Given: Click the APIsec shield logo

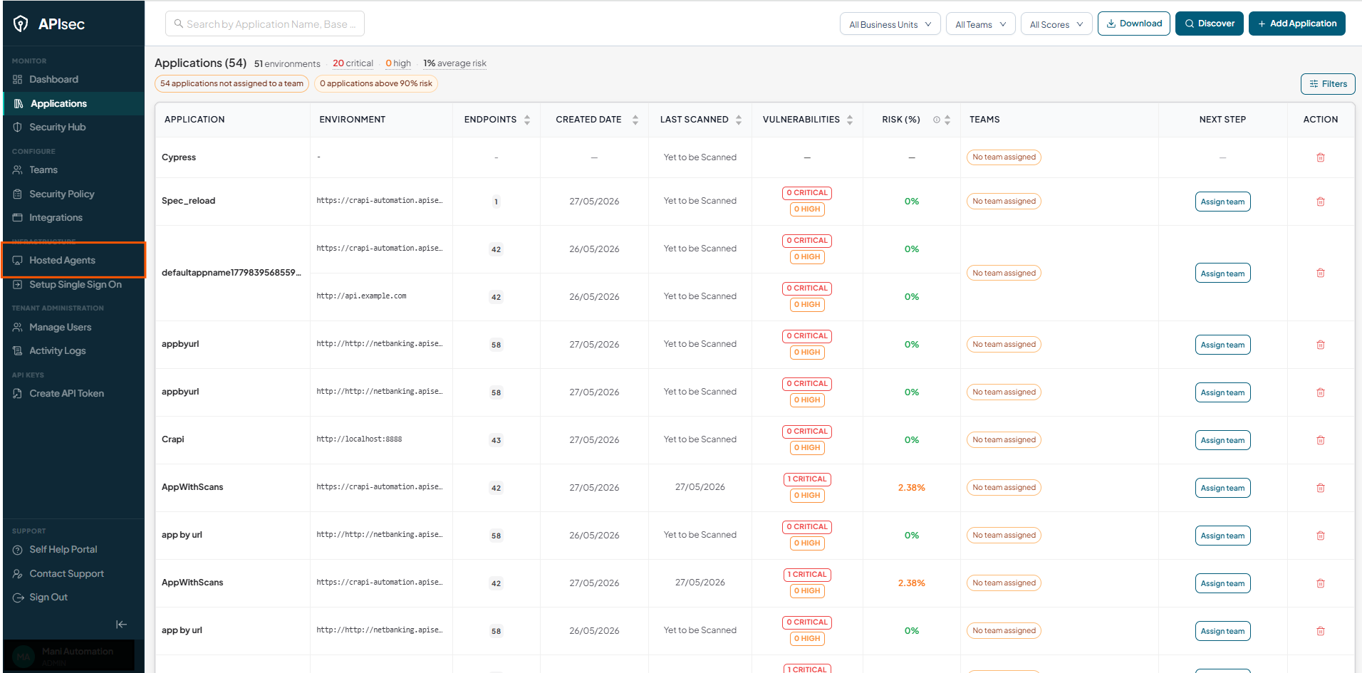Looking at the screenshot, I should coord(21,24).
